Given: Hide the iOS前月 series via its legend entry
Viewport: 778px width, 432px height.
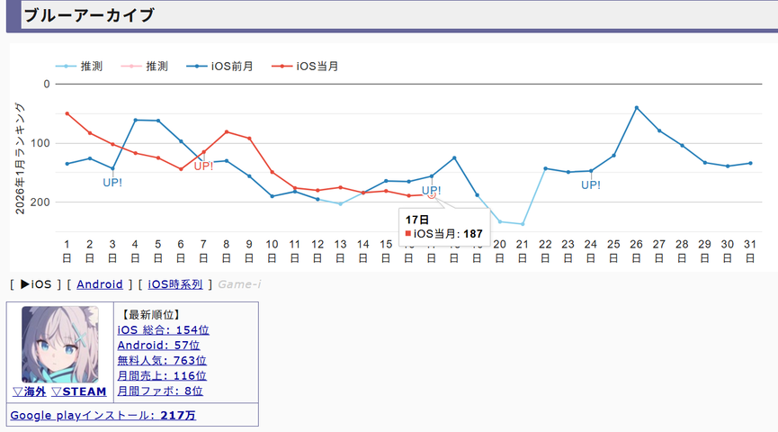Looking at the screenshot, I should tap(219, 66).
